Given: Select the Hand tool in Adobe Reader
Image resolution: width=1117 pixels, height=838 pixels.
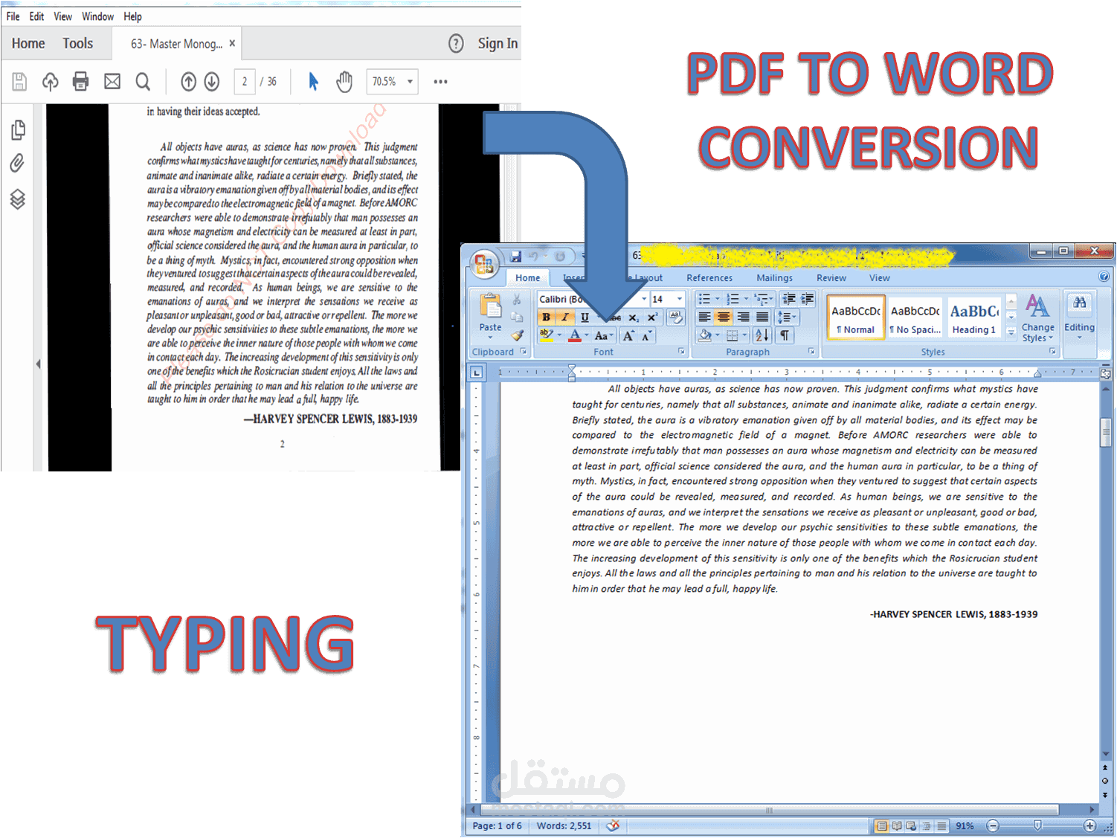Looking at the screenshot, I should 344,81.
